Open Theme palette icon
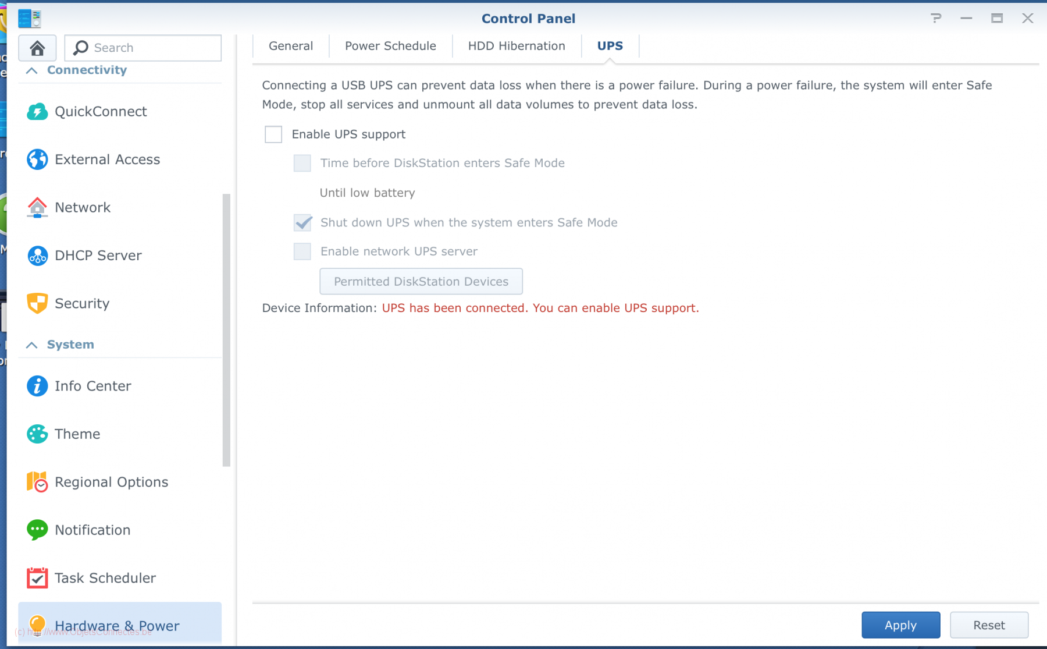This screenshot has height=649, width=1047. [x=37, y=434]
